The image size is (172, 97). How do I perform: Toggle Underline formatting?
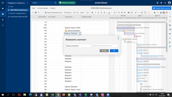pyautogui.click(x=98, y=13)
